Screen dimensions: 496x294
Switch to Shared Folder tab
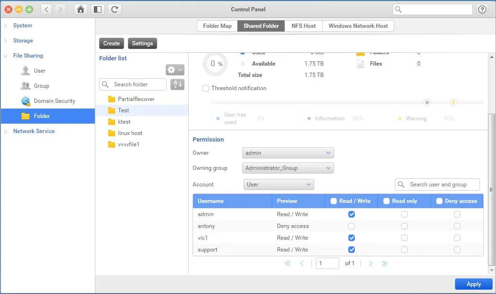coord(261,26)
